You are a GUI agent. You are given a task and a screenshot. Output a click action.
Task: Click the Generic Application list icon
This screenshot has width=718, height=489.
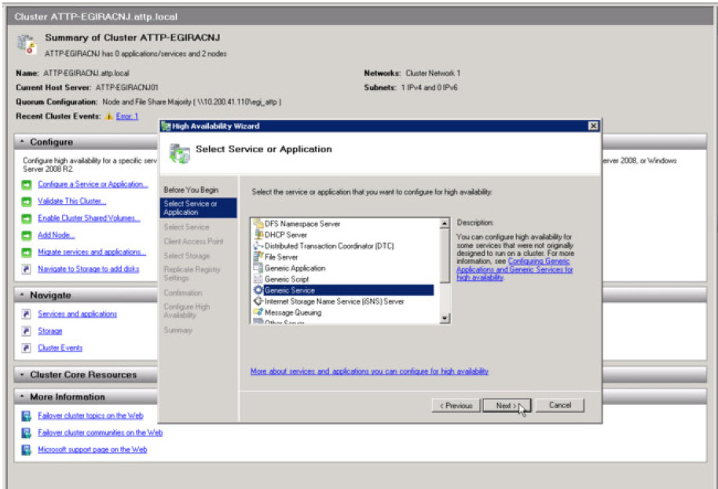[x=258, y=268]
